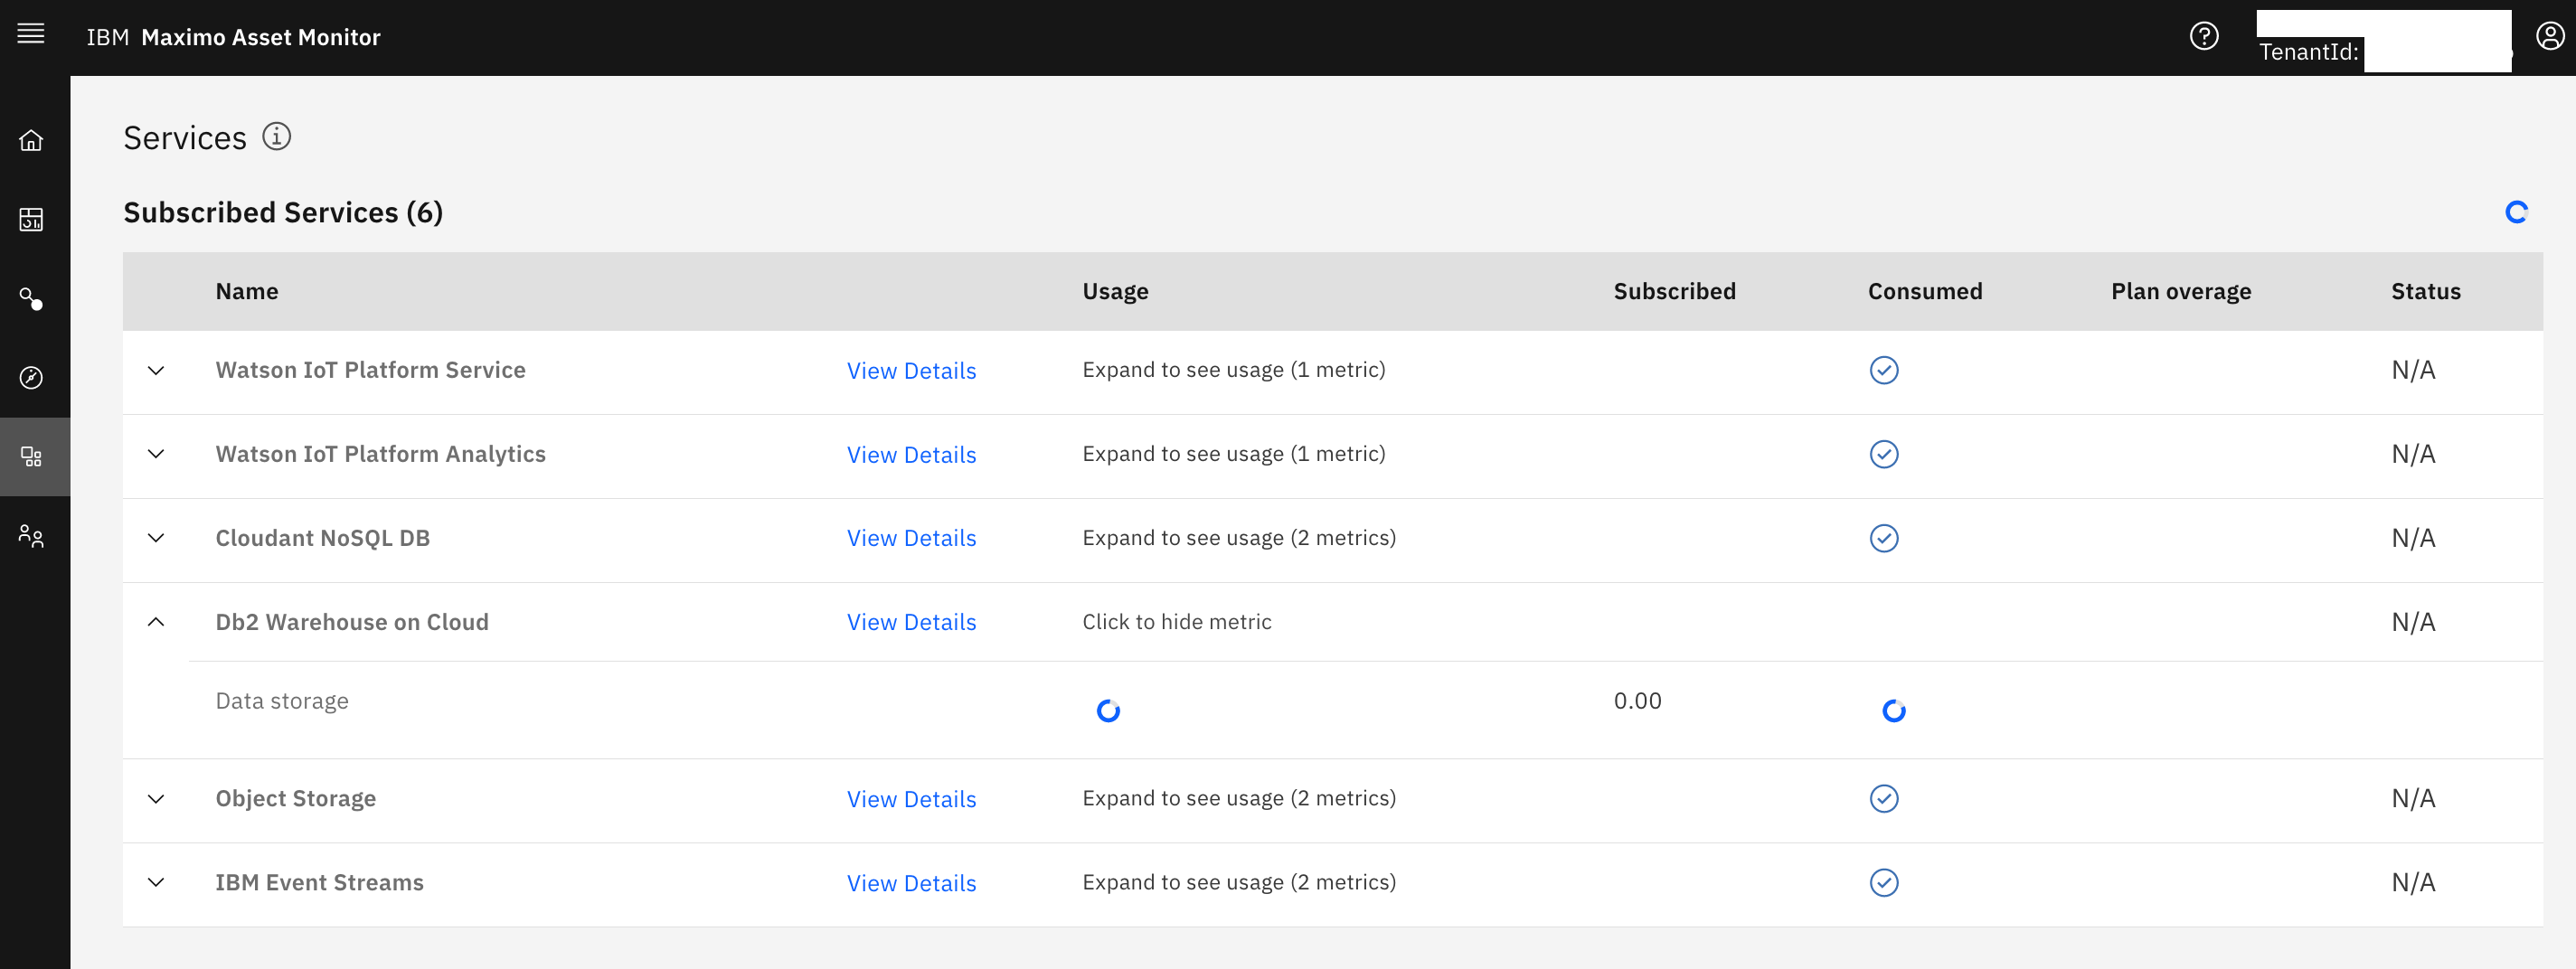The height and width of the screenshot is (969, 2576).
Task: Click Object Storage N/A status
Action: (x=2412, y=798)
